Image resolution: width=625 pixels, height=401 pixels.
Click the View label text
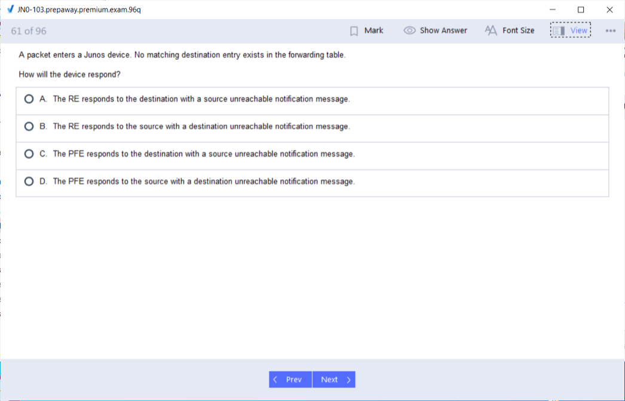[578, 30]
